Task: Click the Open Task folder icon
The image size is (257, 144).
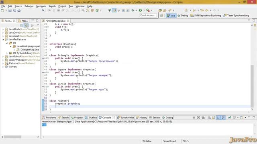Action: click(165, 10)
